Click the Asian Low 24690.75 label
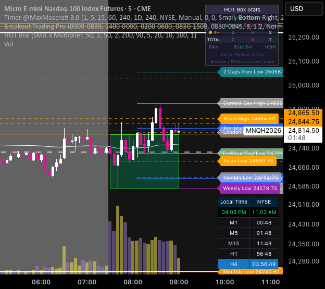 247,161
